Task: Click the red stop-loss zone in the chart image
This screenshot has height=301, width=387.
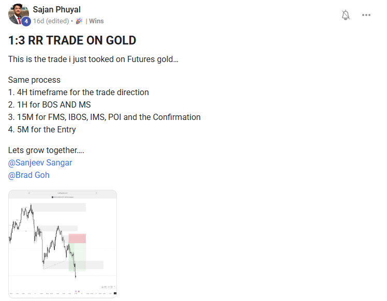Action: (77, 238)
